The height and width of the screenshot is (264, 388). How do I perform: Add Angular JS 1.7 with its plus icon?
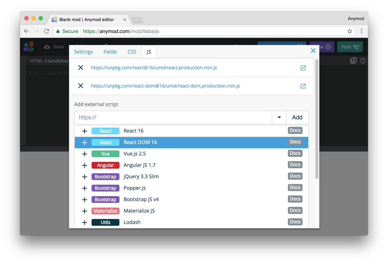pyautogui.click(x=84, y=165)
